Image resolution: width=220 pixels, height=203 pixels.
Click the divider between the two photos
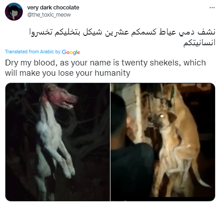click(x=110, y=142)
